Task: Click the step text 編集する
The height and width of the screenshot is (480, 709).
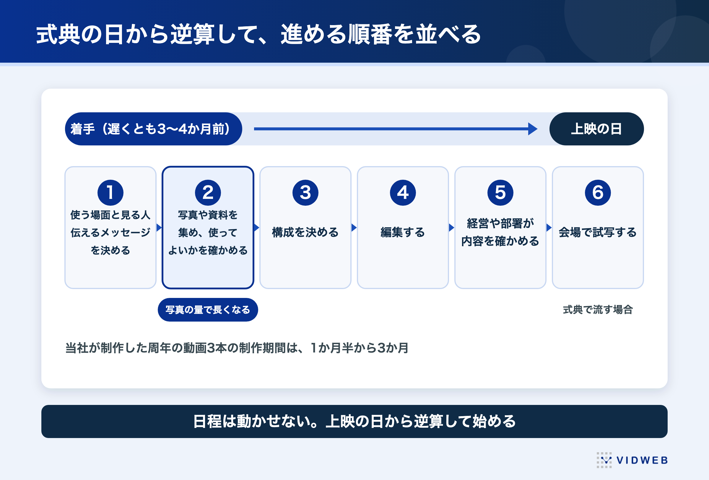Action: pyautogui.click(x=403, y=232)
